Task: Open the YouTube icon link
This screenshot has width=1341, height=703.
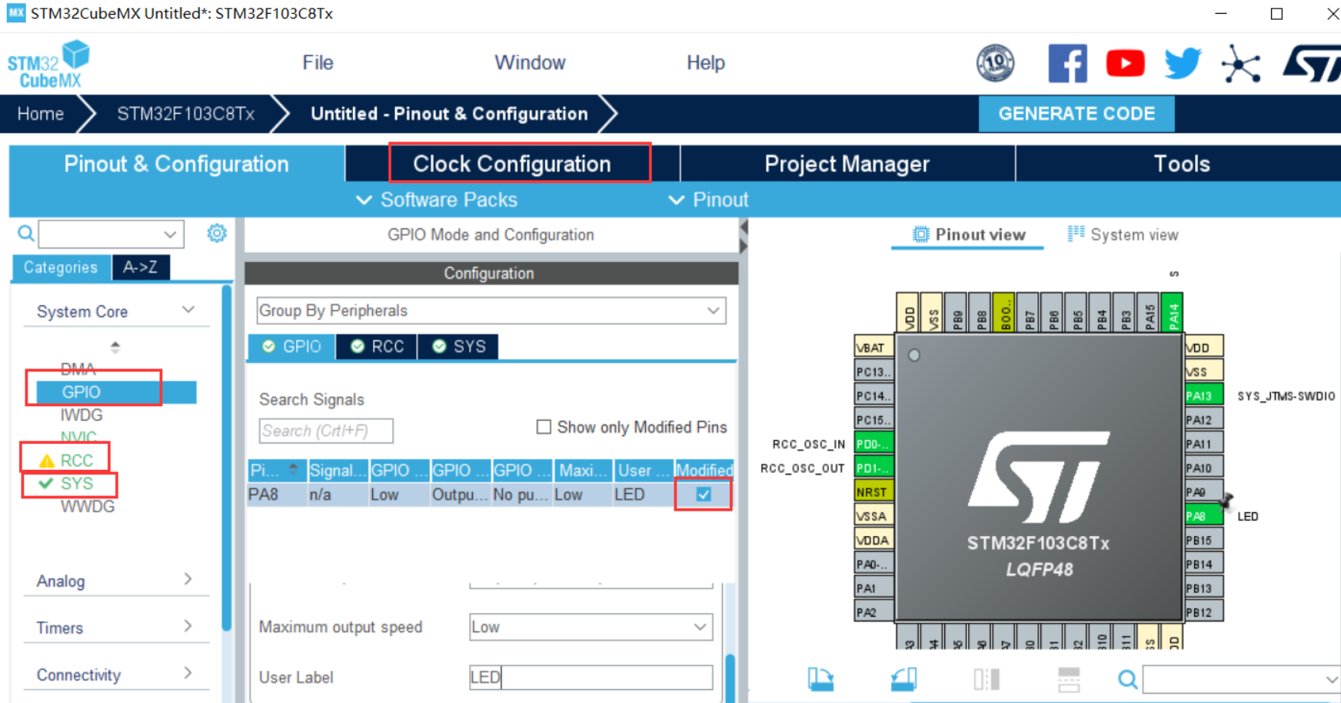Action: pos(1125,63)
